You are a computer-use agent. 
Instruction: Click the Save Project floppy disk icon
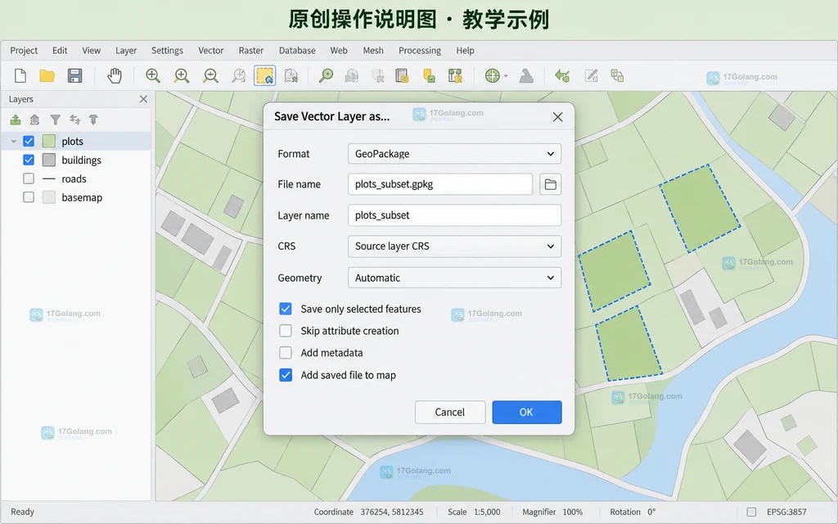pos(74,76)
